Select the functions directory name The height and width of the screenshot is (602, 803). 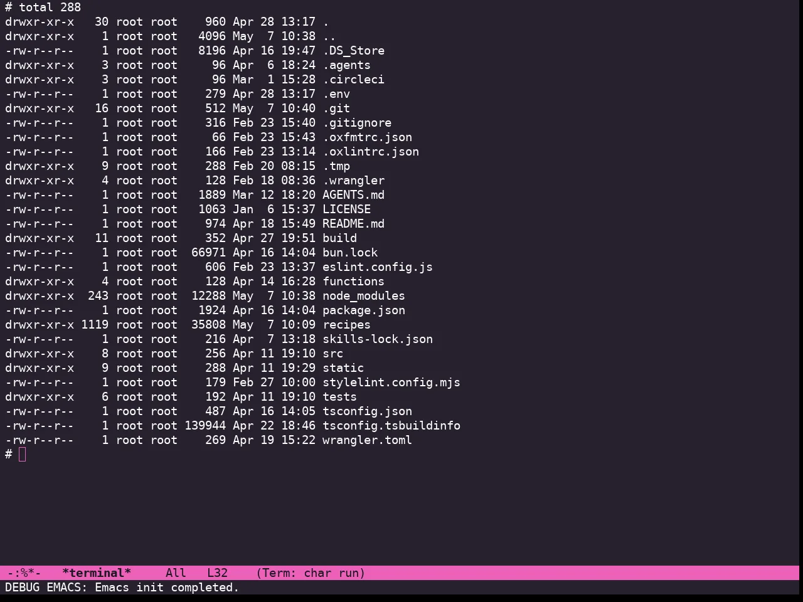click(353, 282)
